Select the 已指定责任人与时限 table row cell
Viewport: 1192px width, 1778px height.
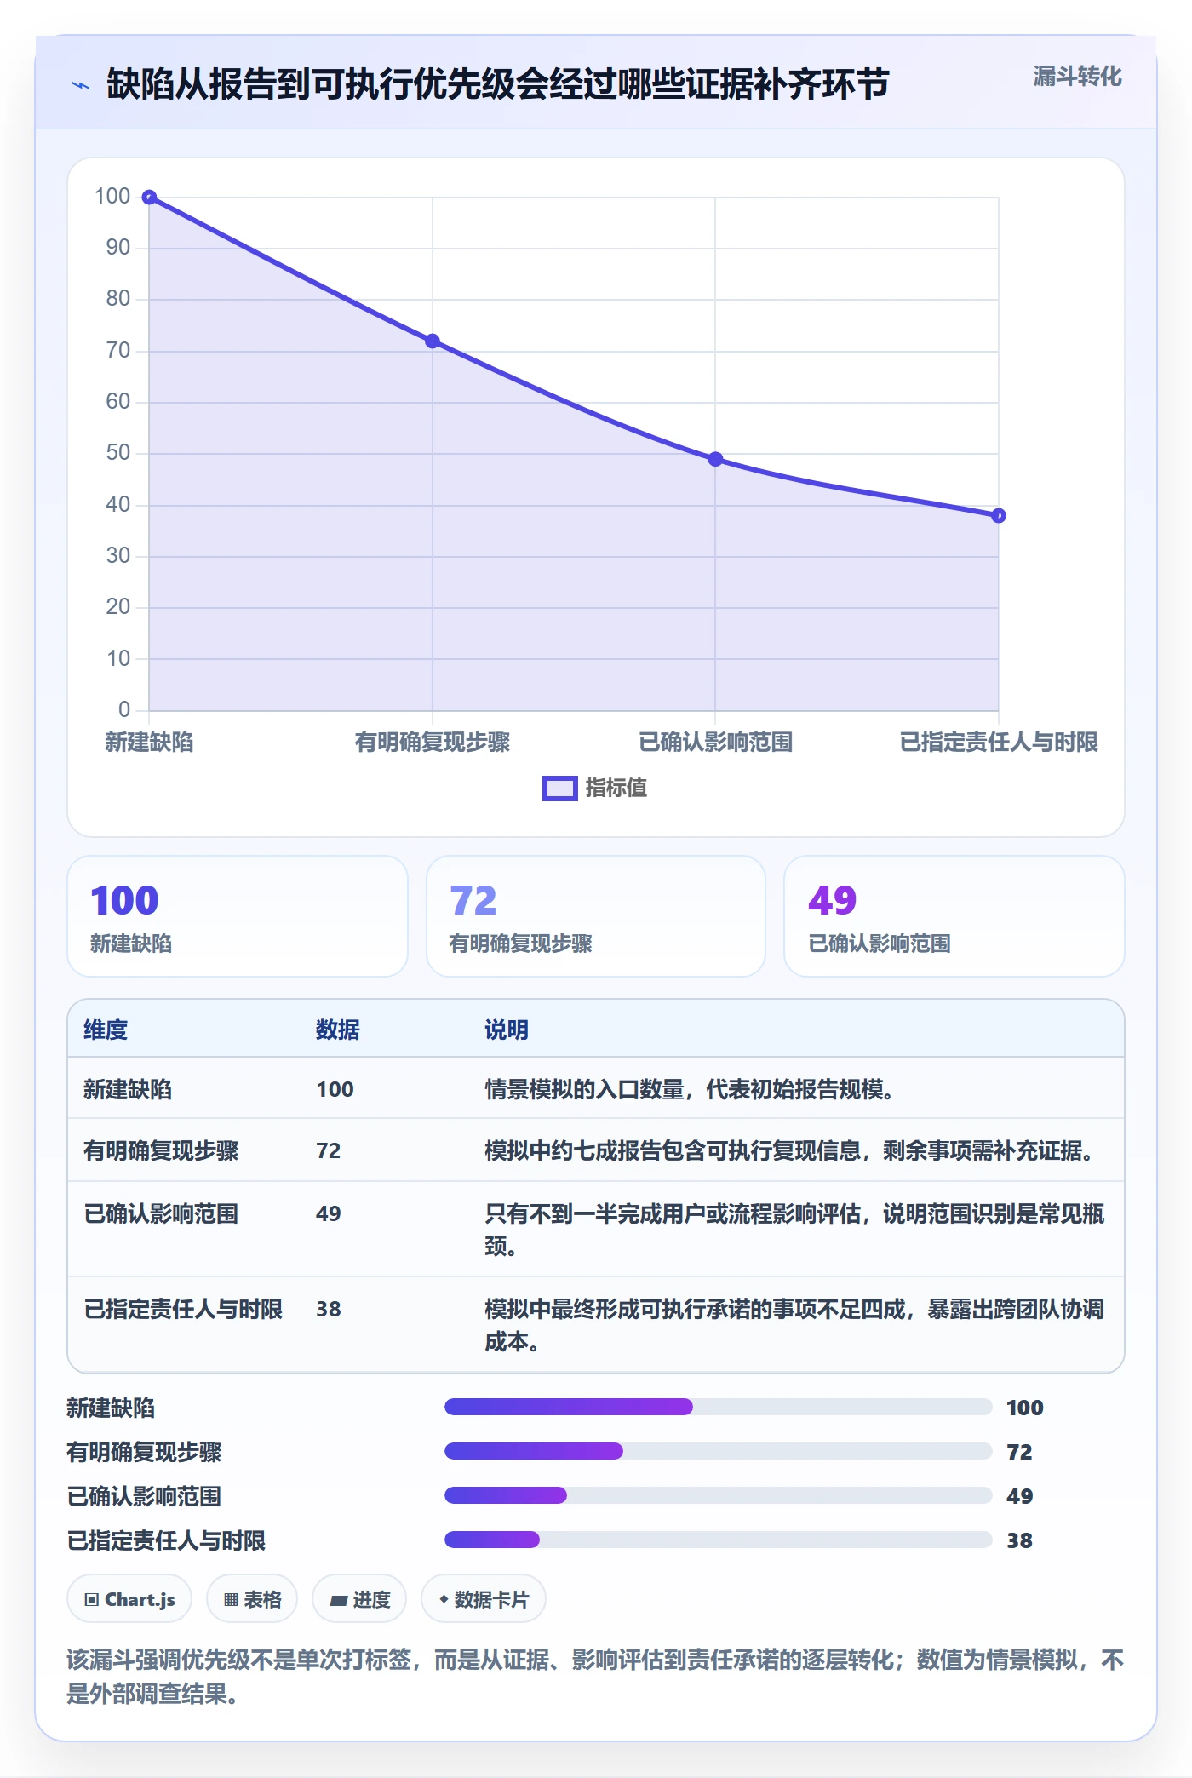click(x=183, y=1309)
